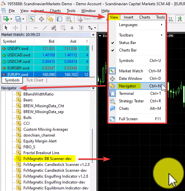
Task: Open the File menu
Action: pos(12,11)
